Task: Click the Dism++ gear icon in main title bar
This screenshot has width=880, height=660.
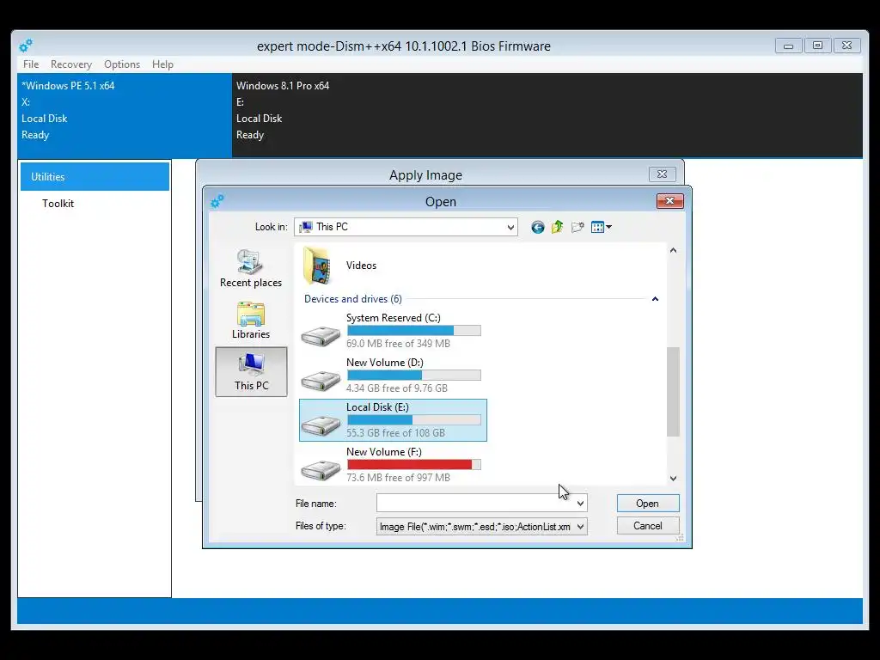Action: point(26,46)
